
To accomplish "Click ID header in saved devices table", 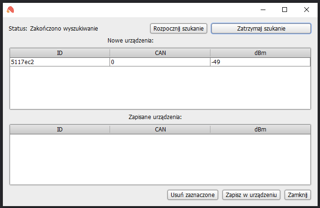I will [x=60, y=130].
